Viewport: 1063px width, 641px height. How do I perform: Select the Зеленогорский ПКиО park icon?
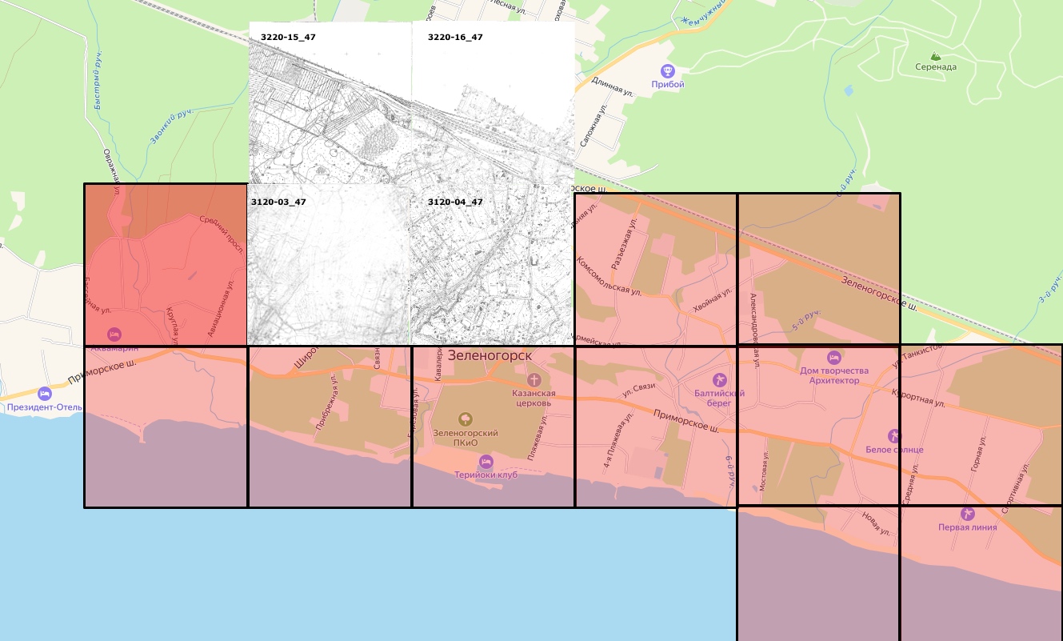tap(465, 419)
